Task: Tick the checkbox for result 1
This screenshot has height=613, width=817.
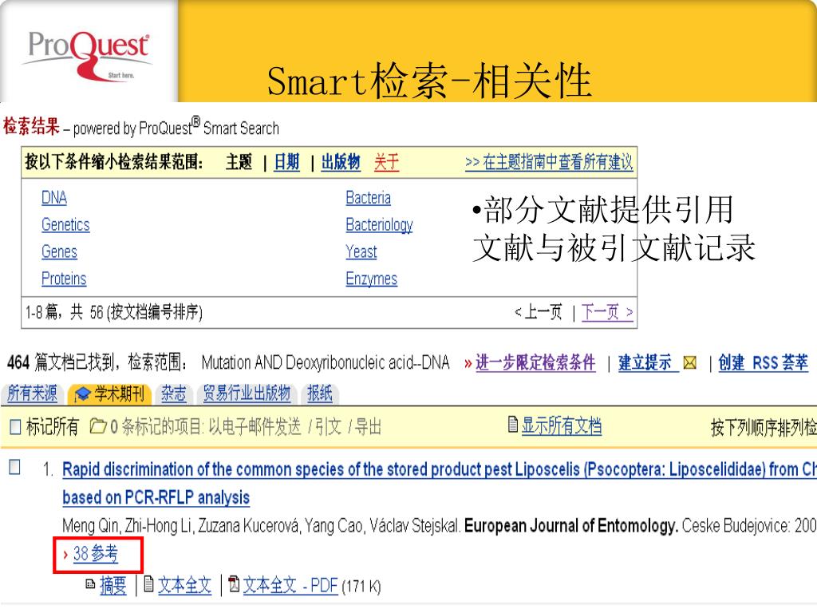Action: (x=15, y=466)
